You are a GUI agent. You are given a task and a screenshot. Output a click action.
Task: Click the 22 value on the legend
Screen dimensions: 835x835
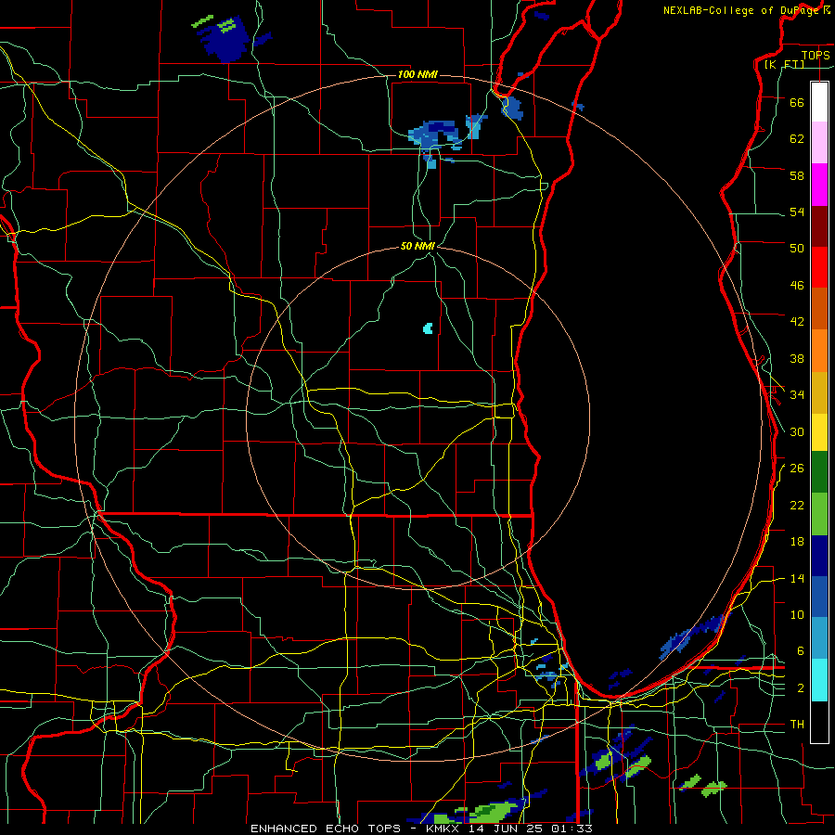[x=797, y=505]
